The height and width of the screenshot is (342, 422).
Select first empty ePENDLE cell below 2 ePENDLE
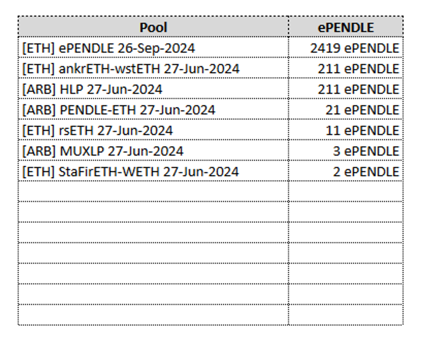(x=346, y=191)
